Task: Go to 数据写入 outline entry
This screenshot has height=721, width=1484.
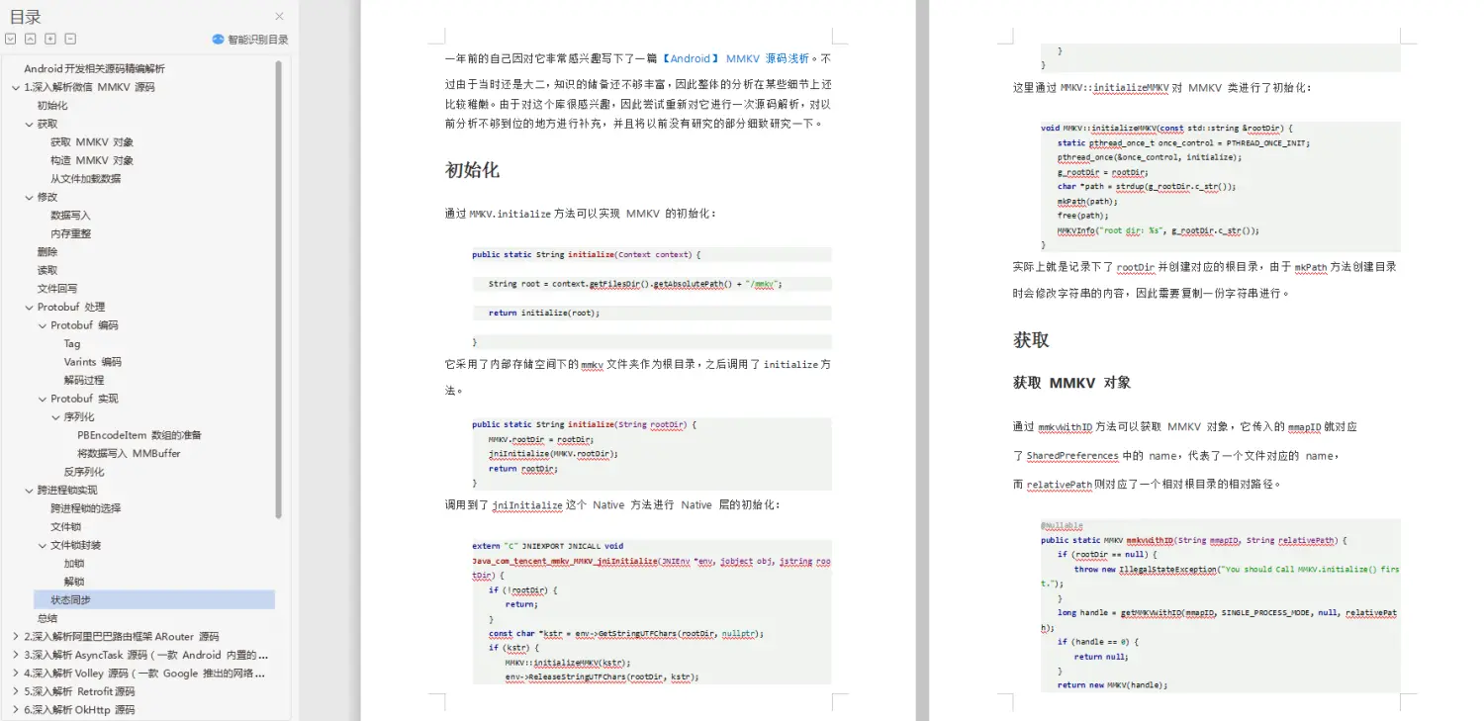Action: click(x=70, y=216)
